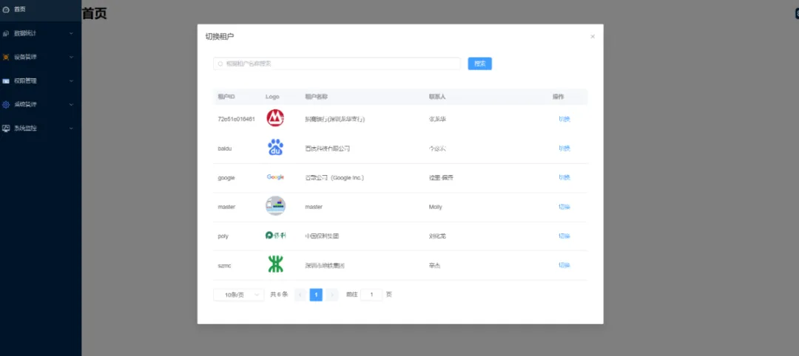This screenshot has height=356, width=799.
Task: Click tenant name 谷歌公司 (Google Inc.)
Action: (334, 177)
